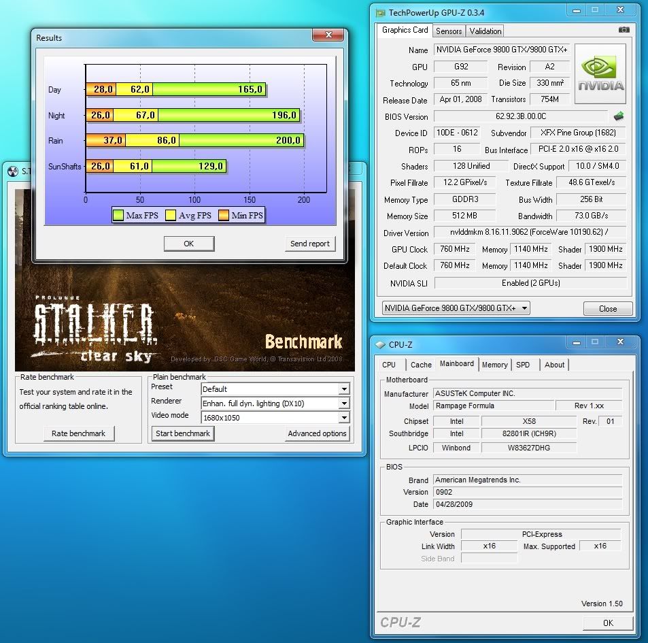
Task: Click the Rate benchmark button
Action: pos(78,433)
